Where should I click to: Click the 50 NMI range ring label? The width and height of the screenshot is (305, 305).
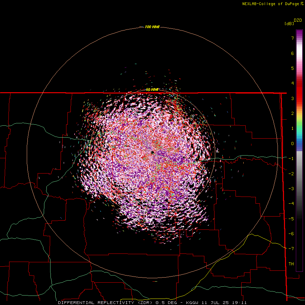pos(152,89)
